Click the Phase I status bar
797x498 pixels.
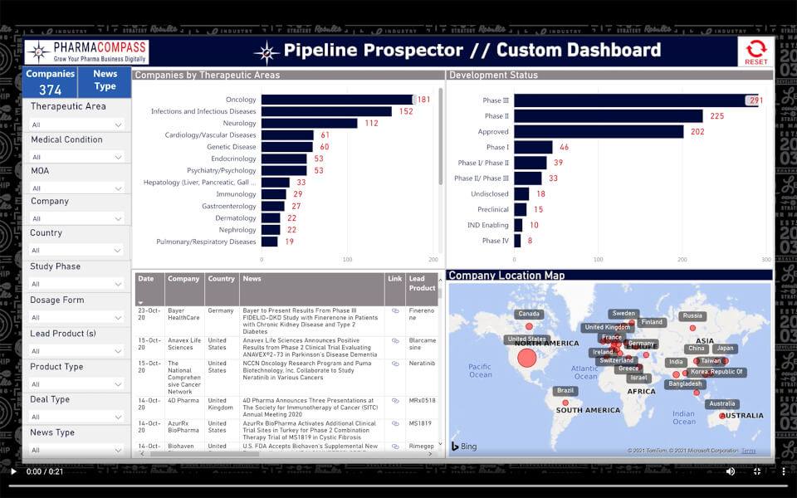pos(533,148)
